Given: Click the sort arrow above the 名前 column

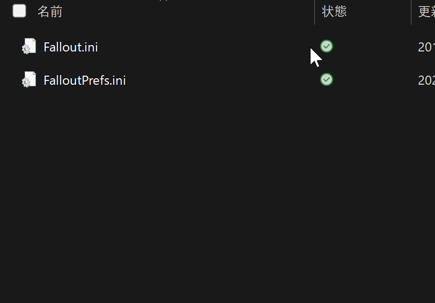Looking at the screenshot, I should (x=164, y=1).
